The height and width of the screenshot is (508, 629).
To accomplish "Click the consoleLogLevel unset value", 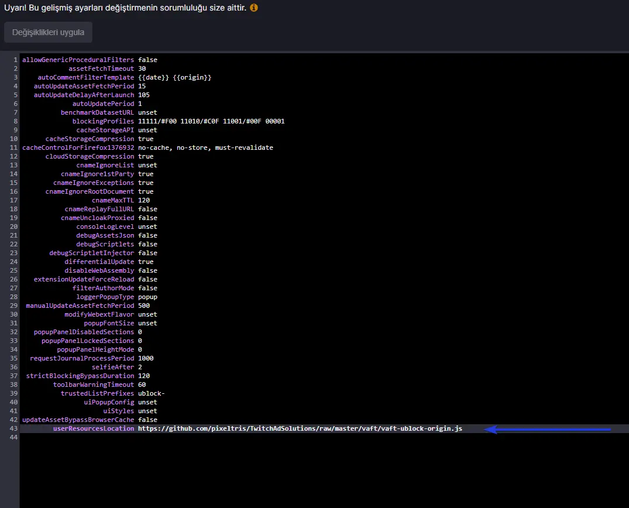I will point(147,226).
